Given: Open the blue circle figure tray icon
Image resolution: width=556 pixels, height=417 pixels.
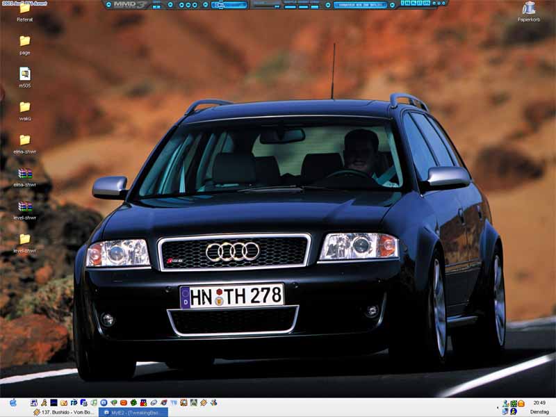Looking at the screenshot, I should pyautogui.click(x=514, y=411).
